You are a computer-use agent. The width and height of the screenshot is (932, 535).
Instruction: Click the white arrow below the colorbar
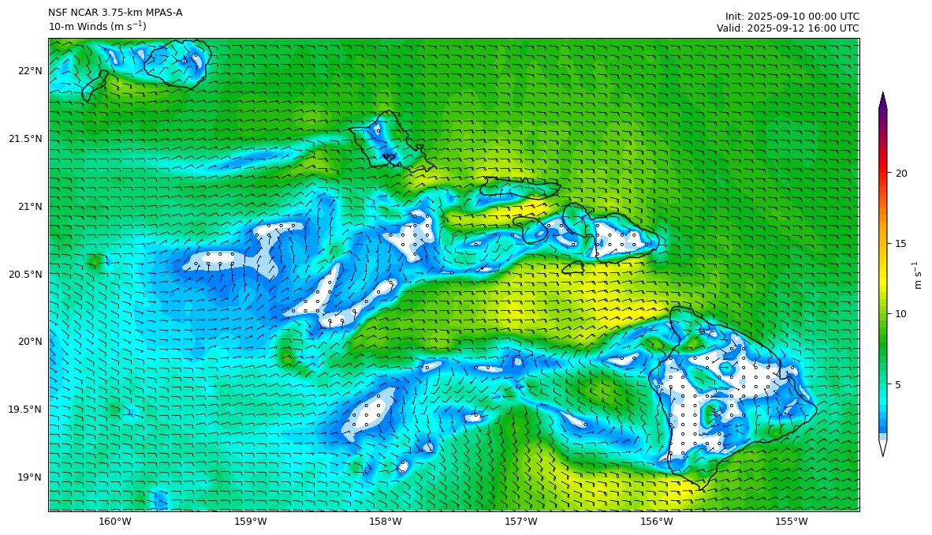pyautogui.click(x=882, y=447)
